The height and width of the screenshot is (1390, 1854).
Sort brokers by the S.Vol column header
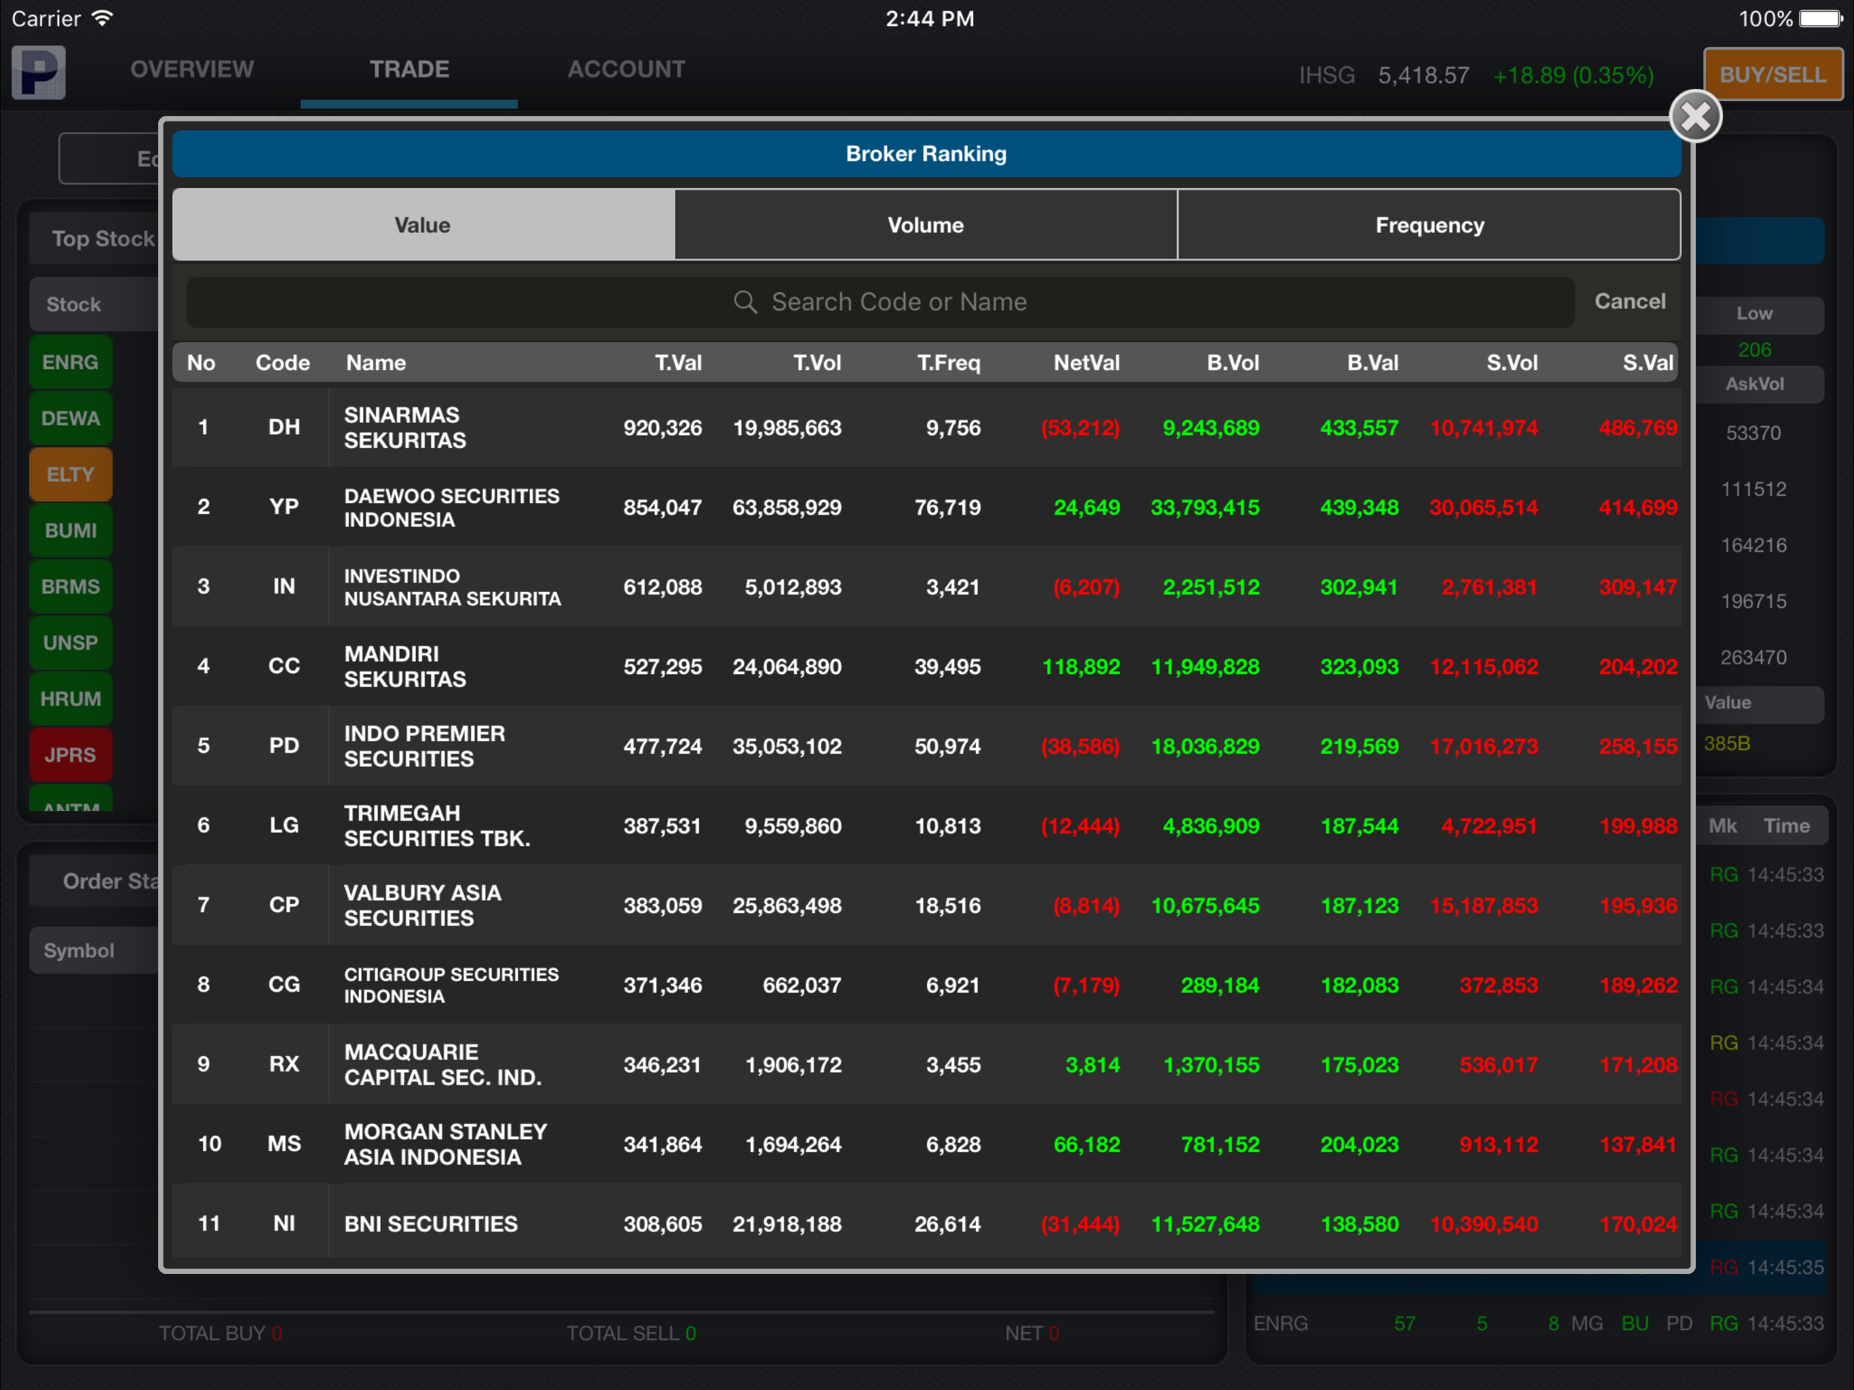tap(1512, 363)
